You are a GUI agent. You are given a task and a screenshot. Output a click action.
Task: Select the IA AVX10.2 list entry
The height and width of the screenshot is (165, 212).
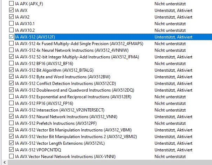(25, 30)
